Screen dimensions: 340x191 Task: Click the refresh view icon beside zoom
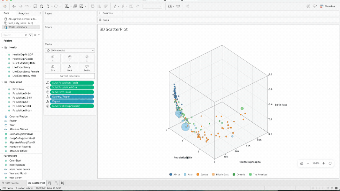[330, 163]
